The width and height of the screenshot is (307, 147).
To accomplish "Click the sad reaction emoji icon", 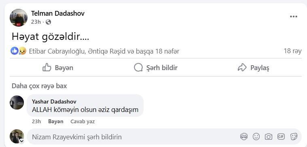I will pyautogui.click(x=22, y=51).
